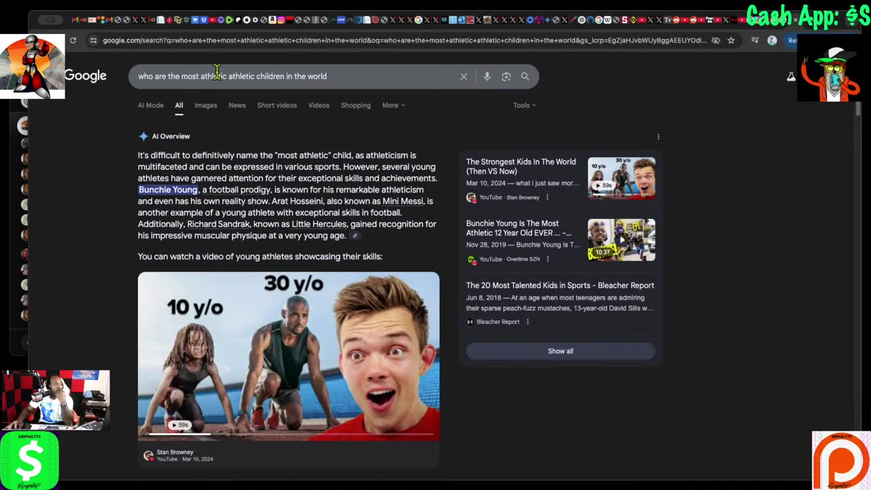Screen dimensions: 871x490
Task: Bookmark this page with the star icon
Action: click(x=731, y=40)
